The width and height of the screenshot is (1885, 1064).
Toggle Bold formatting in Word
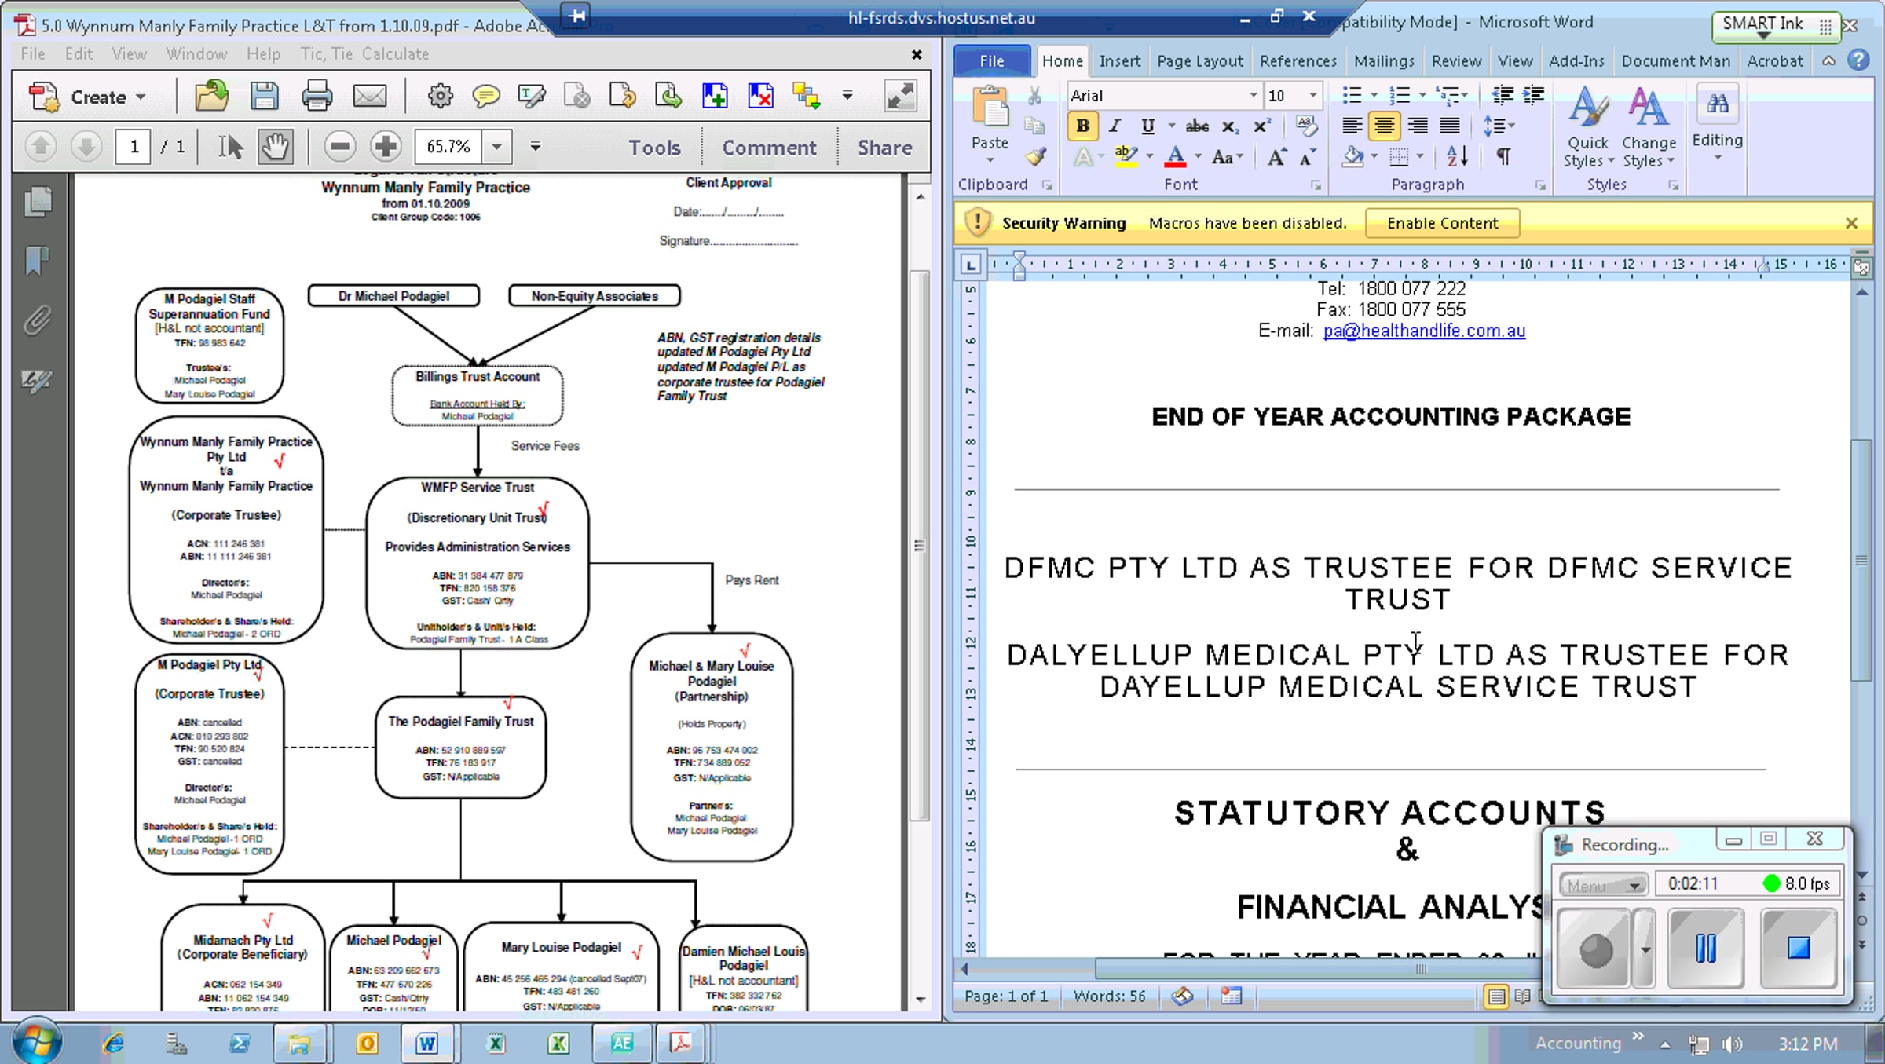point(1082,126)
